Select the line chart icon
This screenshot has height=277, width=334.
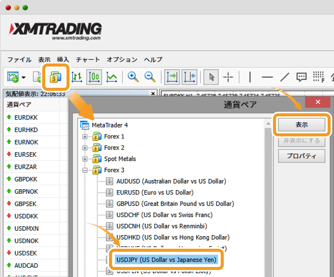pyautogui.click(x=112, y=77)
